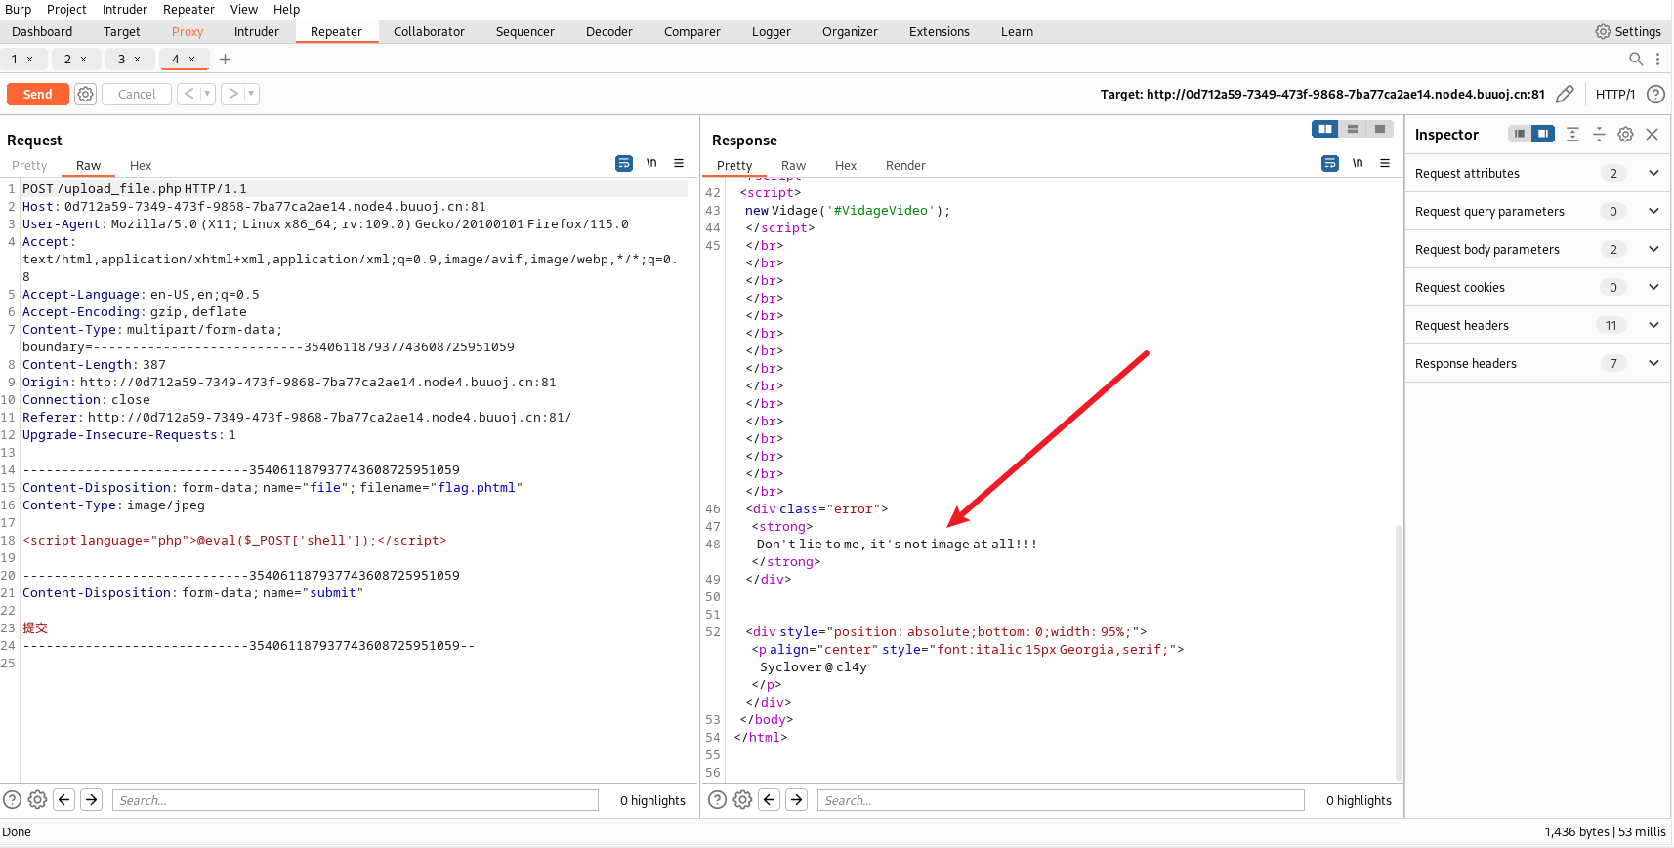Switch Request view to Hex
The width and height of the screenshot is (1674, 848).
point(141,165)
